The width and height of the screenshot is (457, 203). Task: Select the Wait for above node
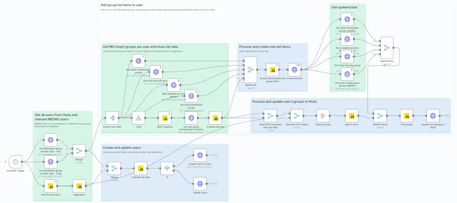coord(380,116)
